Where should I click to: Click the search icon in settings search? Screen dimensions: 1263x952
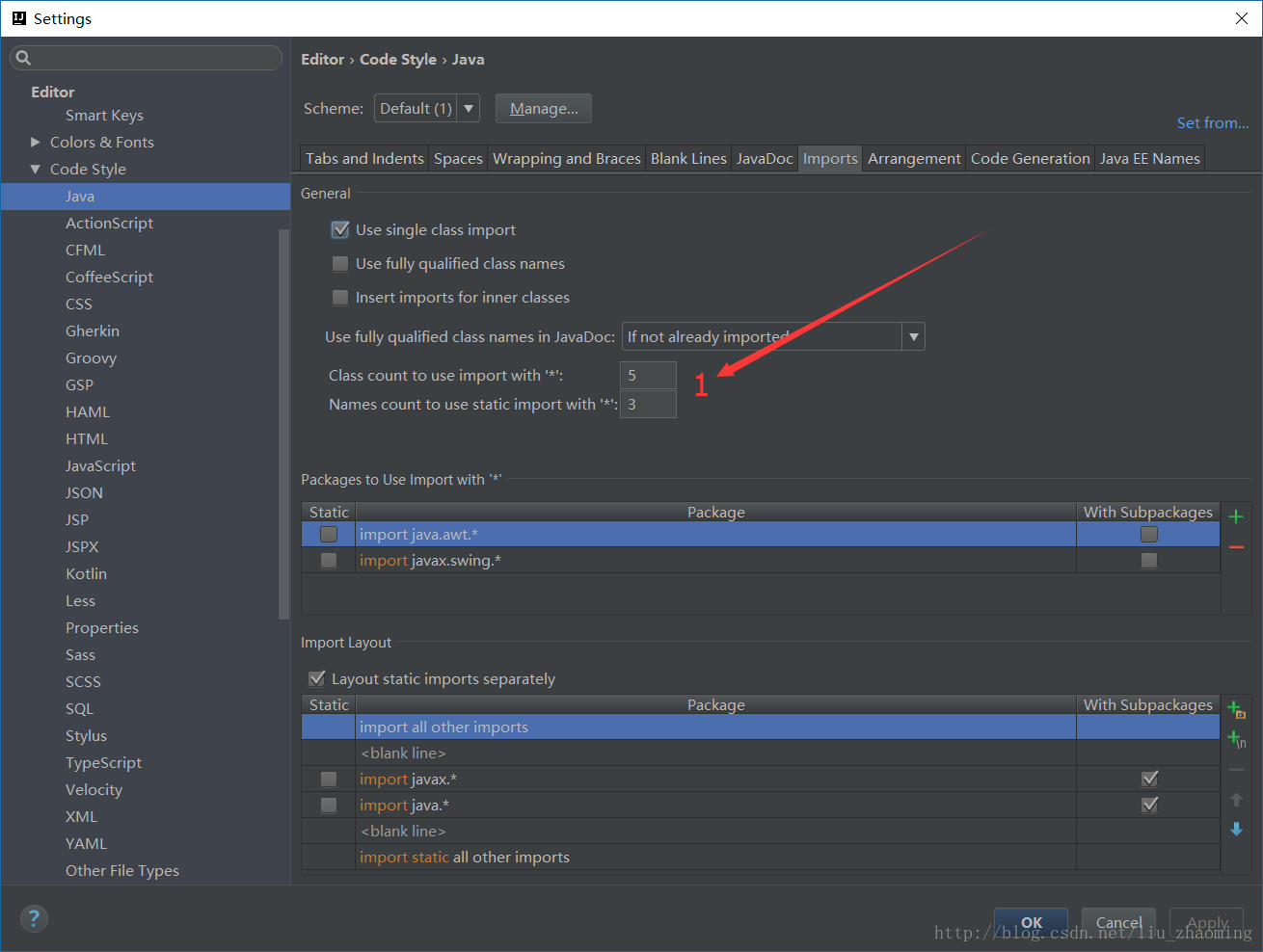pos(24,58)
